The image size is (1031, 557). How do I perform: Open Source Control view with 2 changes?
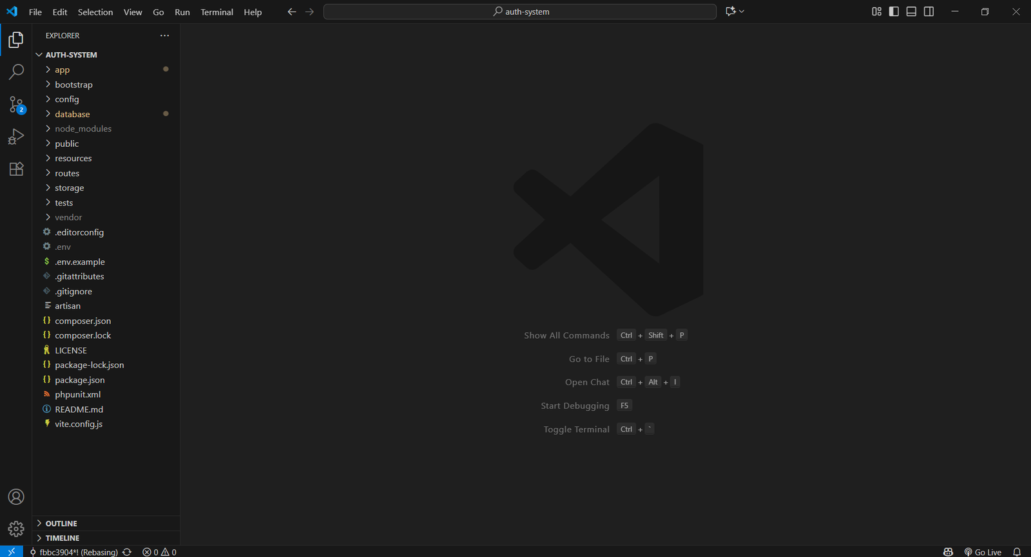(x=16, y=104)
